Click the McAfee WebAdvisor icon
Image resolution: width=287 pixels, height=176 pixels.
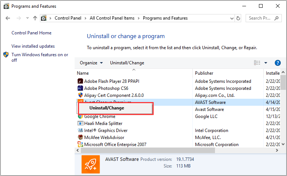click(80, 137)
